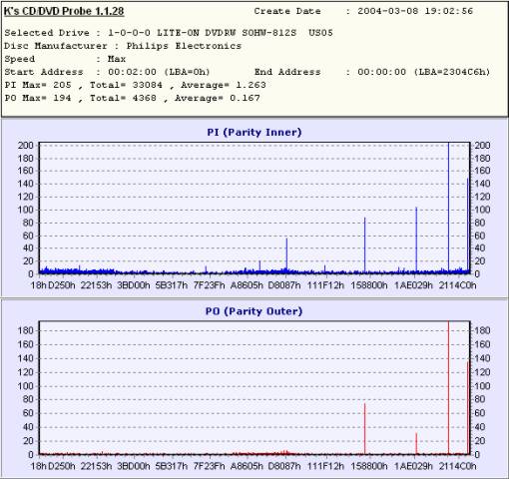Click the PI (Parity Inner) chart title
The width and height of the screenshot is (509, 479).
[254, 132]
